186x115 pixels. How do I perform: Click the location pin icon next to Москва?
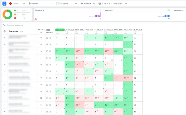coord(30,4)
